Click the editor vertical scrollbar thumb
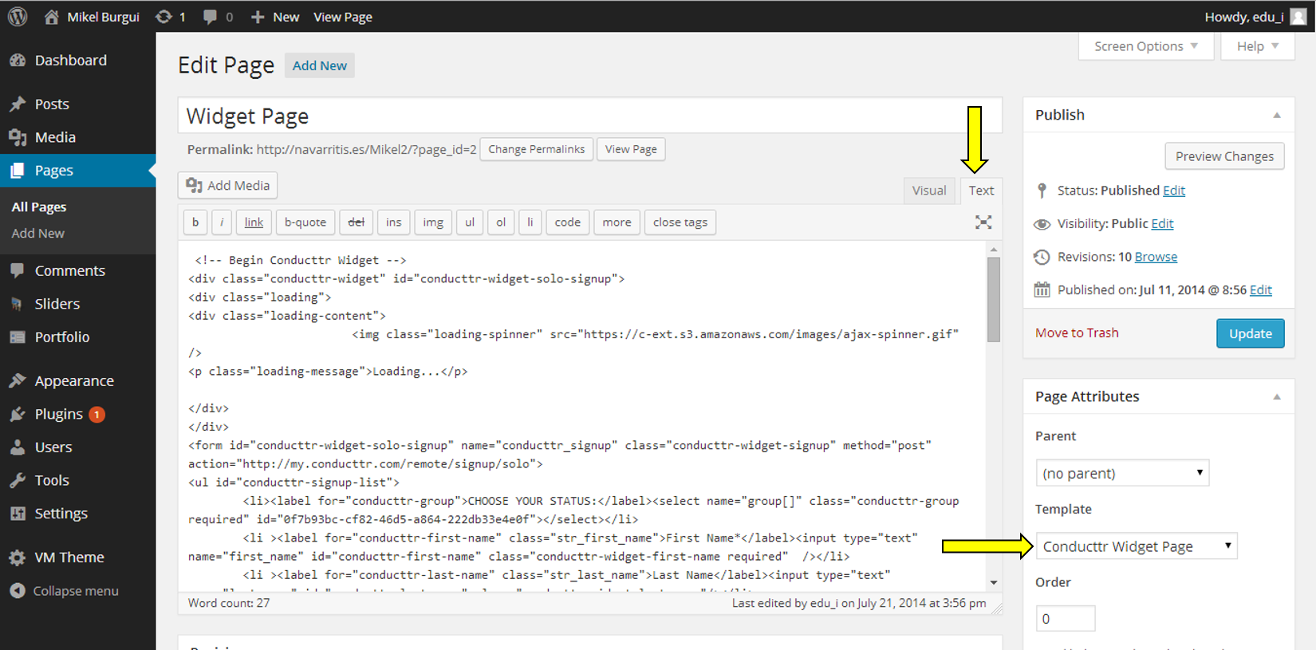The height and width of the screenshot is (650, 1316). 994,299
